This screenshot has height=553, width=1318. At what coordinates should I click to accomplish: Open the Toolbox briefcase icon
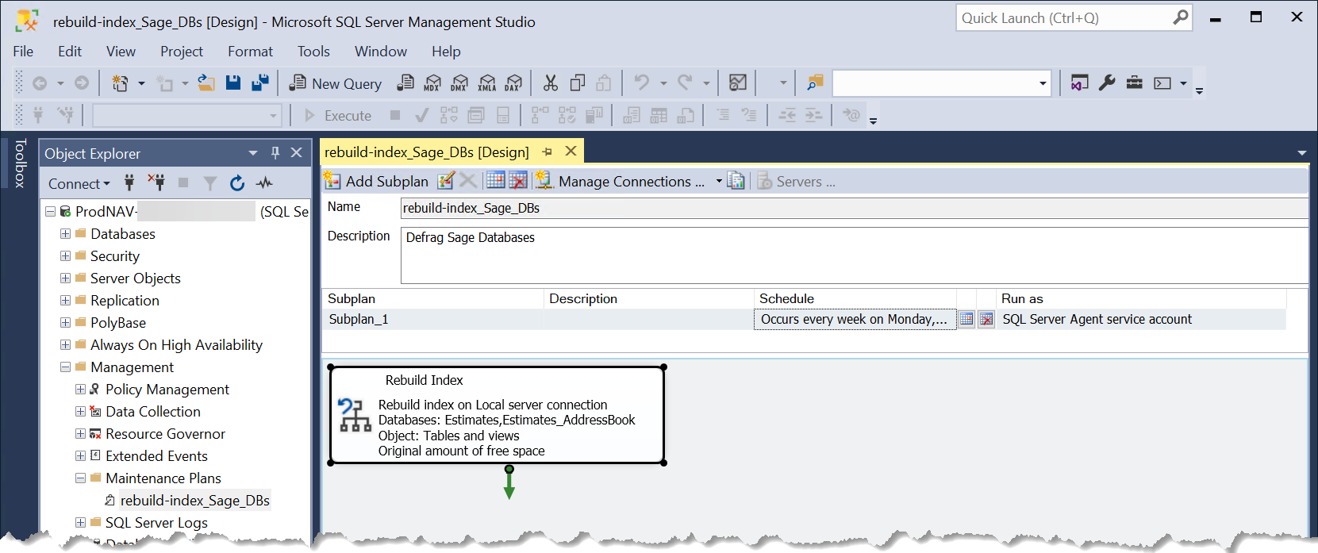(1135, 83)
